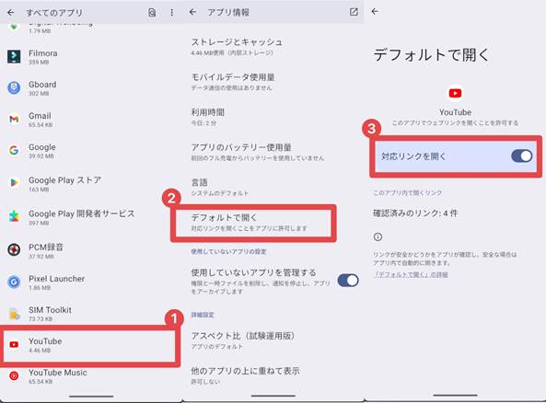Tap the YouTube logo on デフォルトで開く screen
This screenshot has width=546, height=403.
click(x=455, y=93)
